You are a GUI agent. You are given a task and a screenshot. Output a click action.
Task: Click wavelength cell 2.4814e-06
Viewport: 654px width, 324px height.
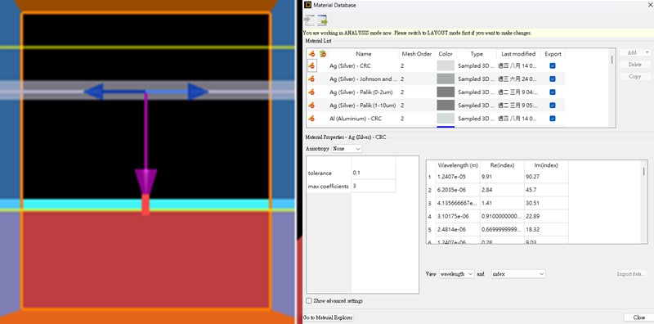458,230
